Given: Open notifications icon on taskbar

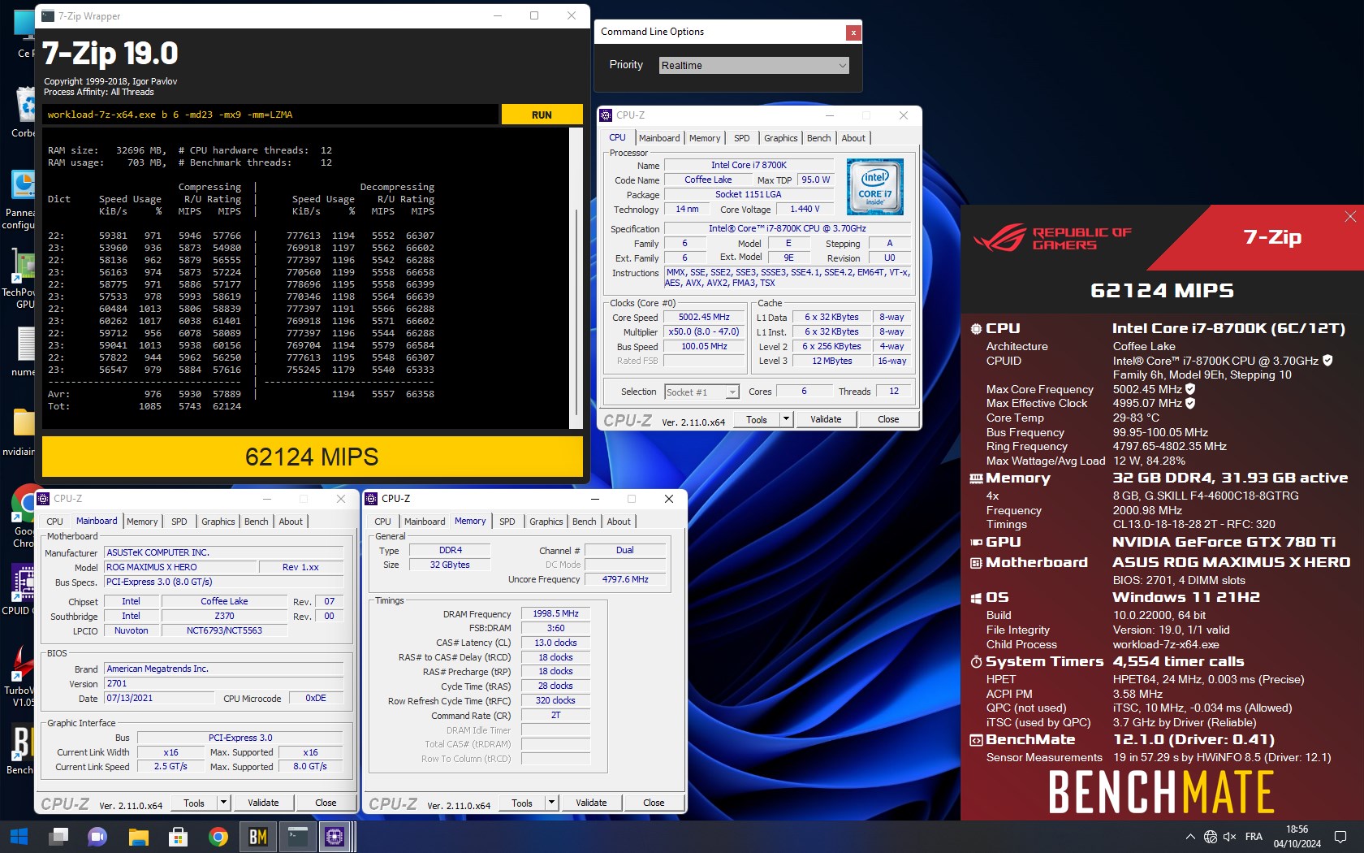Looking at the screenshot, I should tap(1340, 837).
